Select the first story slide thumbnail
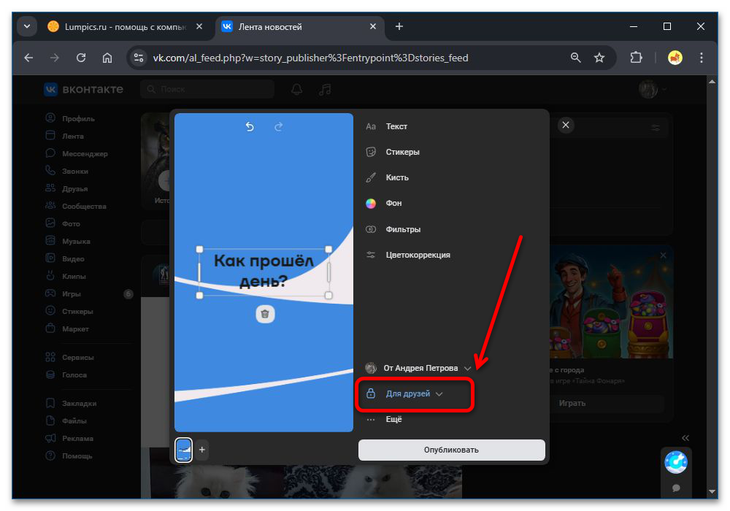This screenshot has width=730, height=511. point(184,450)
